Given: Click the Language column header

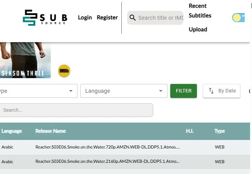Looking at the screenshot, I should coord(12,131).
